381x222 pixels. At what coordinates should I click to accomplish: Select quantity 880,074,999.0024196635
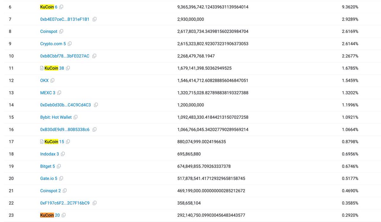point(202,142)
